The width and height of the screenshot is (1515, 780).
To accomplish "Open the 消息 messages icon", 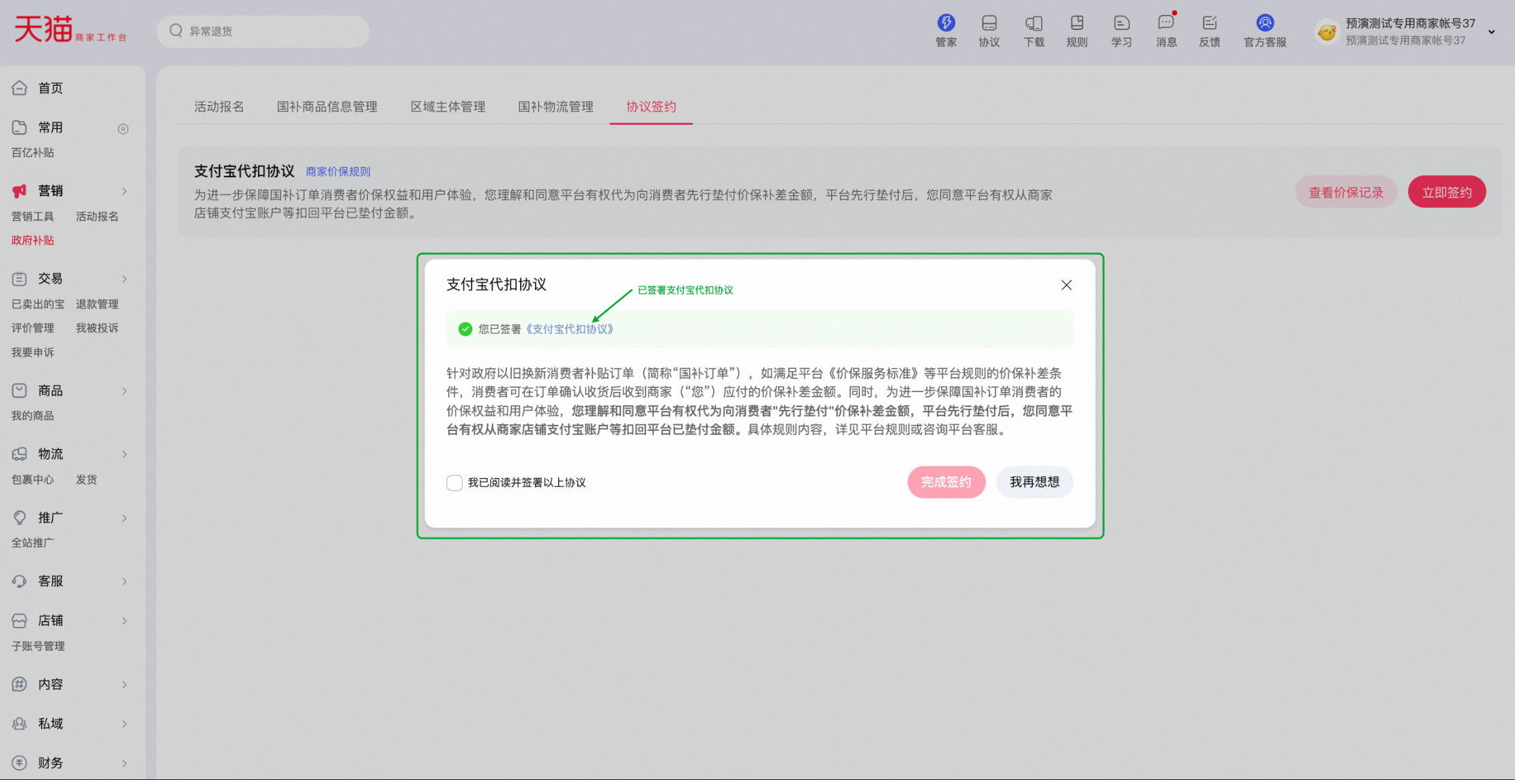I will coord(1166,24).
